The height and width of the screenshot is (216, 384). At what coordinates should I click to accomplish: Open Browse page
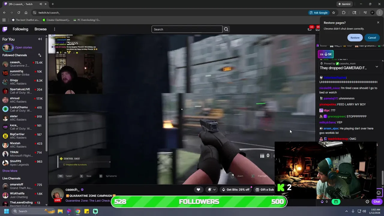pos(40,29)
